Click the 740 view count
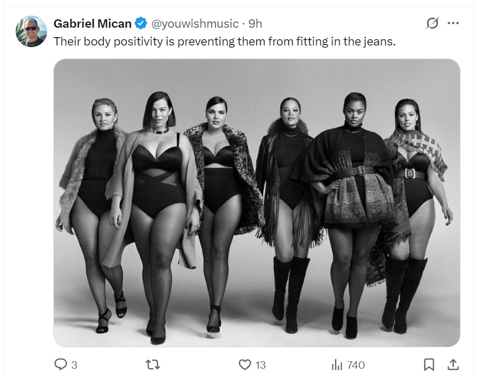Screen dimensions: 483x376 coord(356,365)
